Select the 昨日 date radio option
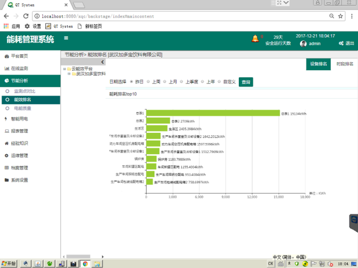This screenshot has width=358, height=268. coord(131,82)
